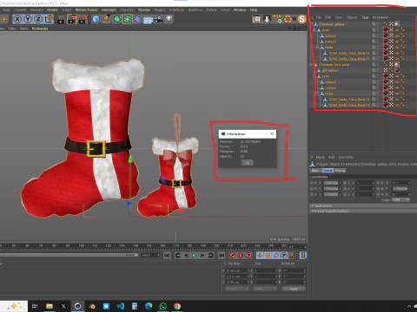Screen dimensions: 417x312
Task: Toggle the Christmas pillow layer checkmark
Action: tap(374, 24)
